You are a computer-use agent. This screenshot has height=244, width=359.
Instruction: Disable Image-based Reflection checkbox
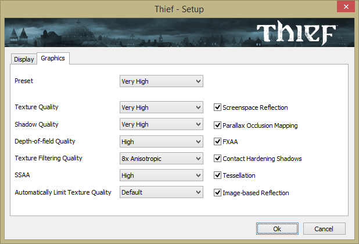pos(217,193)
